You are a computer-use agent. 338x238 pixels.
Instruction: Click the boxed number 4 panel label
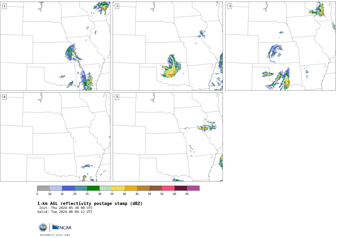[x=4, y=97]
